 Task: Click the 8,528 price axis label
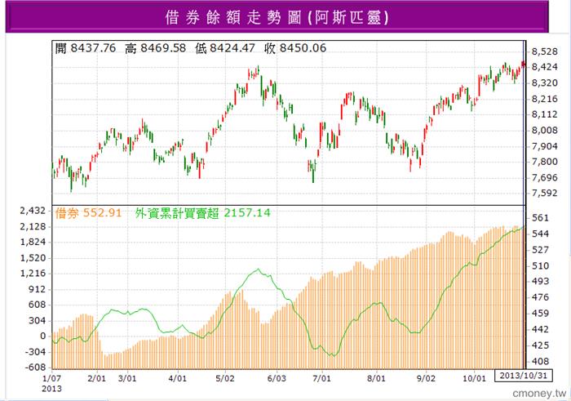pyautogui.click(x=544, y=51)
